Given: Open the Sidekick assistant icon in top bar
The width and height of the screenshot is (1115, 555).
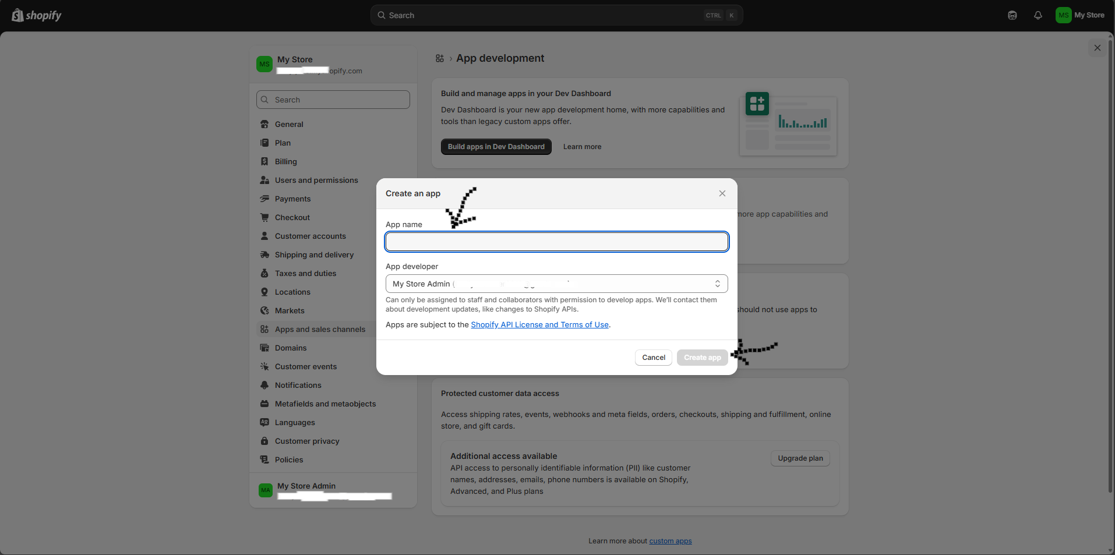Looking at the screenshot, I should click(1012, 16).
